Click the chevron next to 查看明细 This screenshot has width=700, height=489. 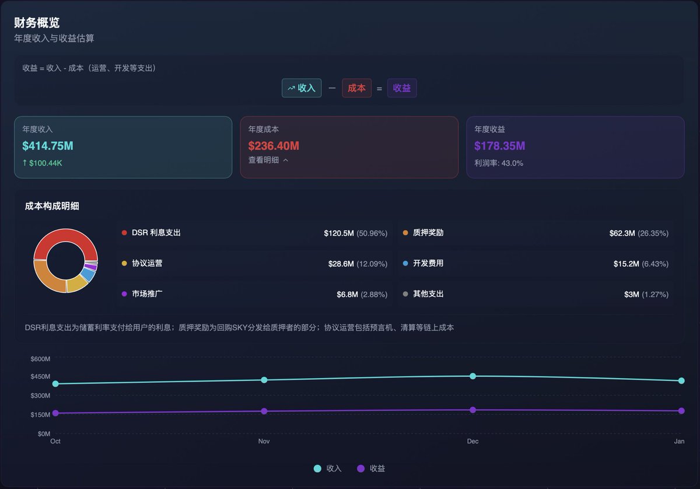click(285, 160)
